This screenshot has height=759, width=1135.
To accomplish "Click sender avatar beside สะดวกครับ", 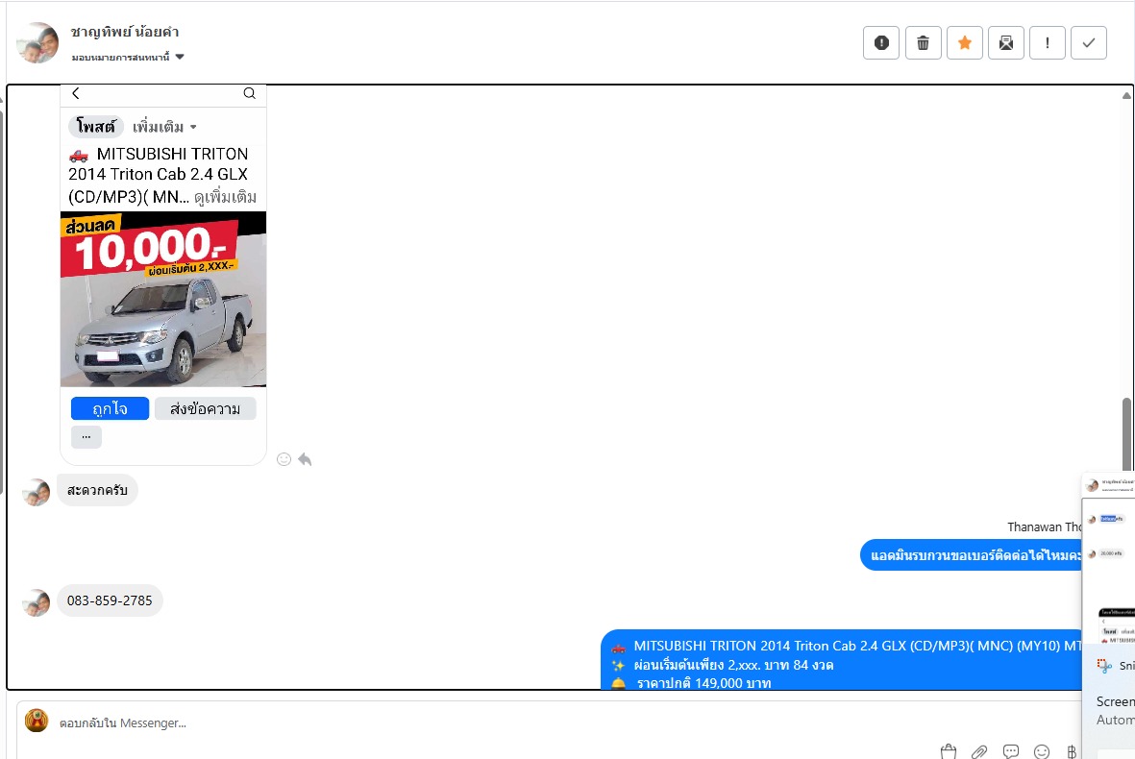I will [37, 492].
